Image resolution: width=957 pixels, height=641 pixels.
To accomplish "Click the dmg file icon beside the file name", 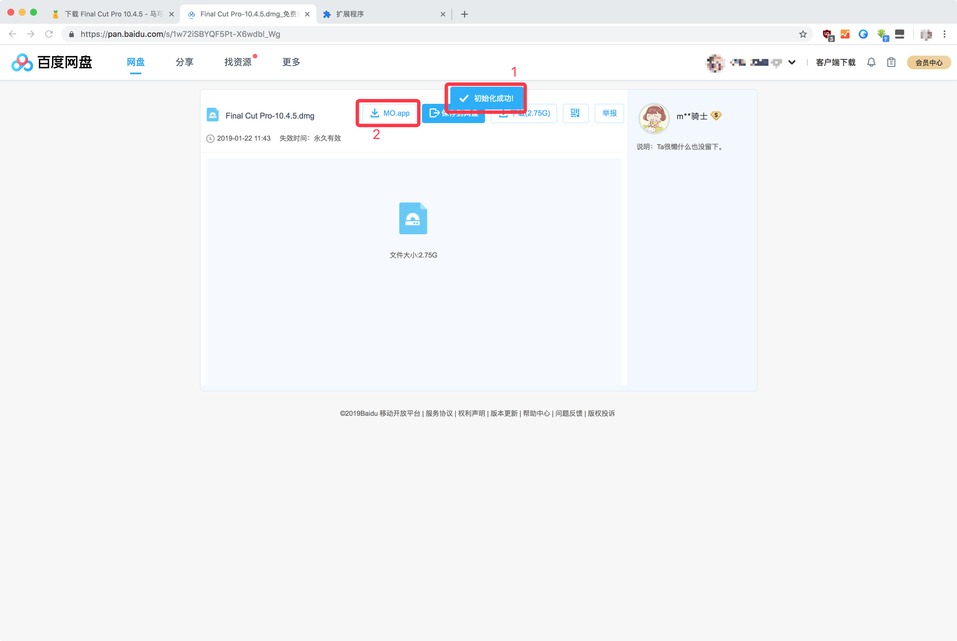I will (212, 115).
